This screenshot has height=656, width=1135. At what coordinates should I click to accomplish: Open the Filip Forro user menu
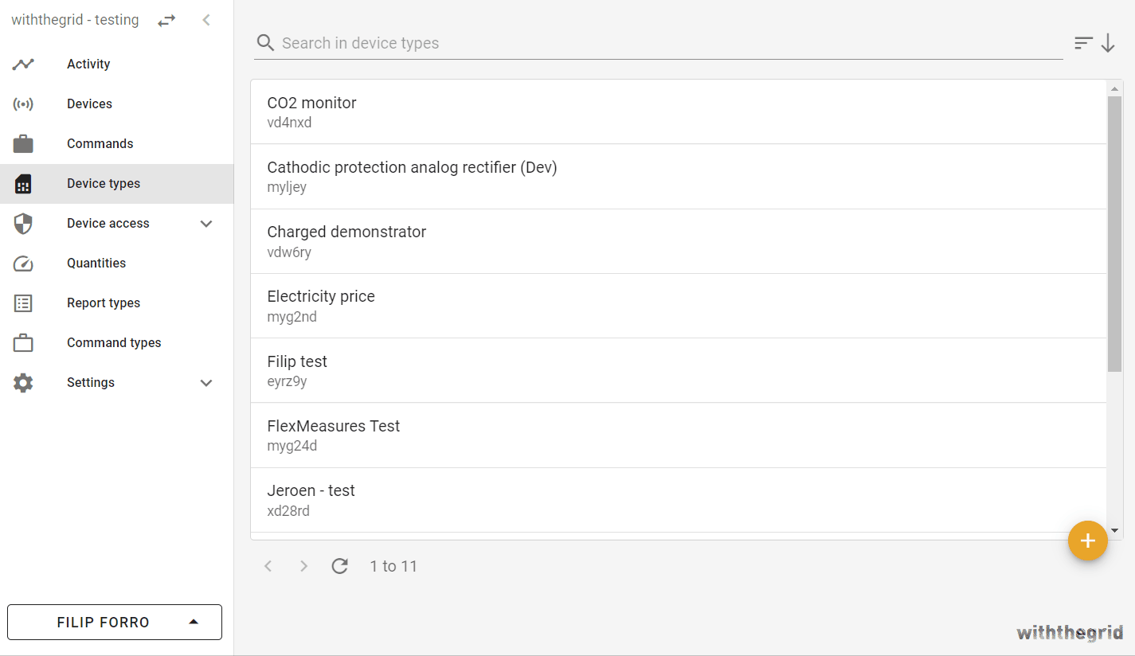[115, 623]
